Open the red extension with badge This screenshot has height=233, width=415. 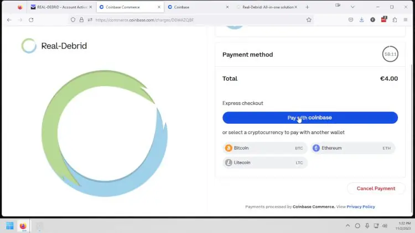(x=384, y=19)
